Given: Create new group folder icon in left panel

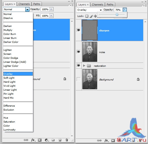Looking at the screenshot, I should point(53,140).
